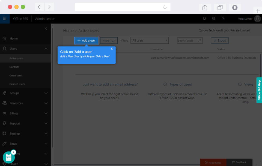262x166 pixels.
Task: Click the Add a user button
Action: [x=87, y=40]
